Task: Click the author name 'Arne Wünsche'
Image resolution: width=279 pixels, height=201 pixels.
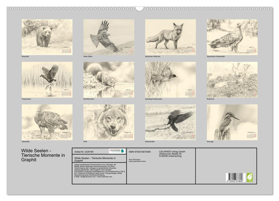Action: [134, 160]
